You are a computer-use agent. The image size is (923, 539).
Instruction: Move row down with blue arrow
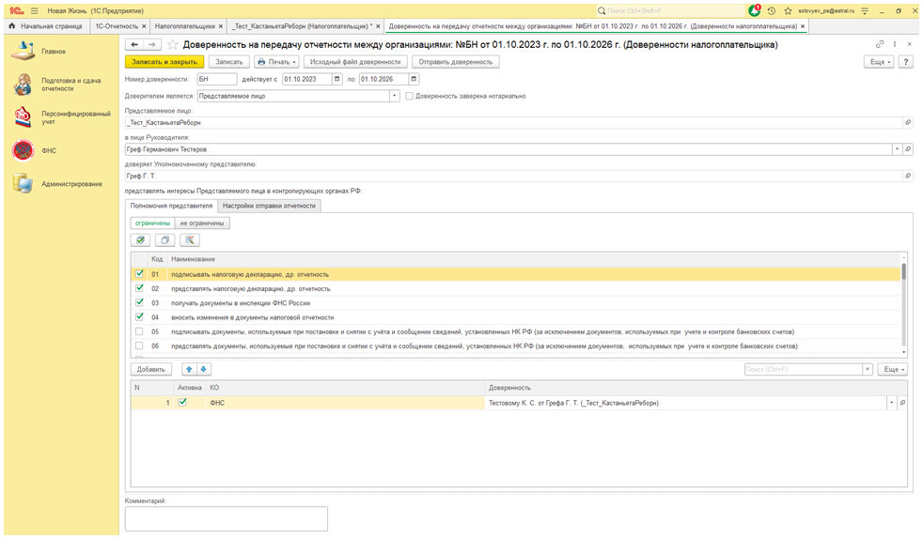pos(204,369)
